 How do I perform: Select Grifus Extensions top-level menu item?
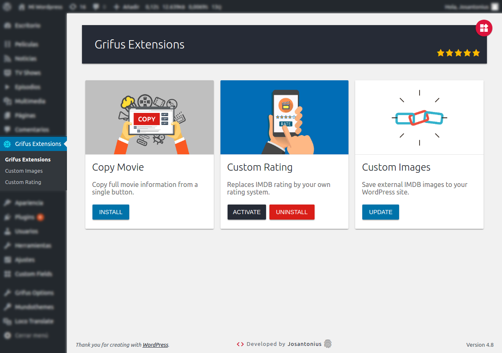33,144
